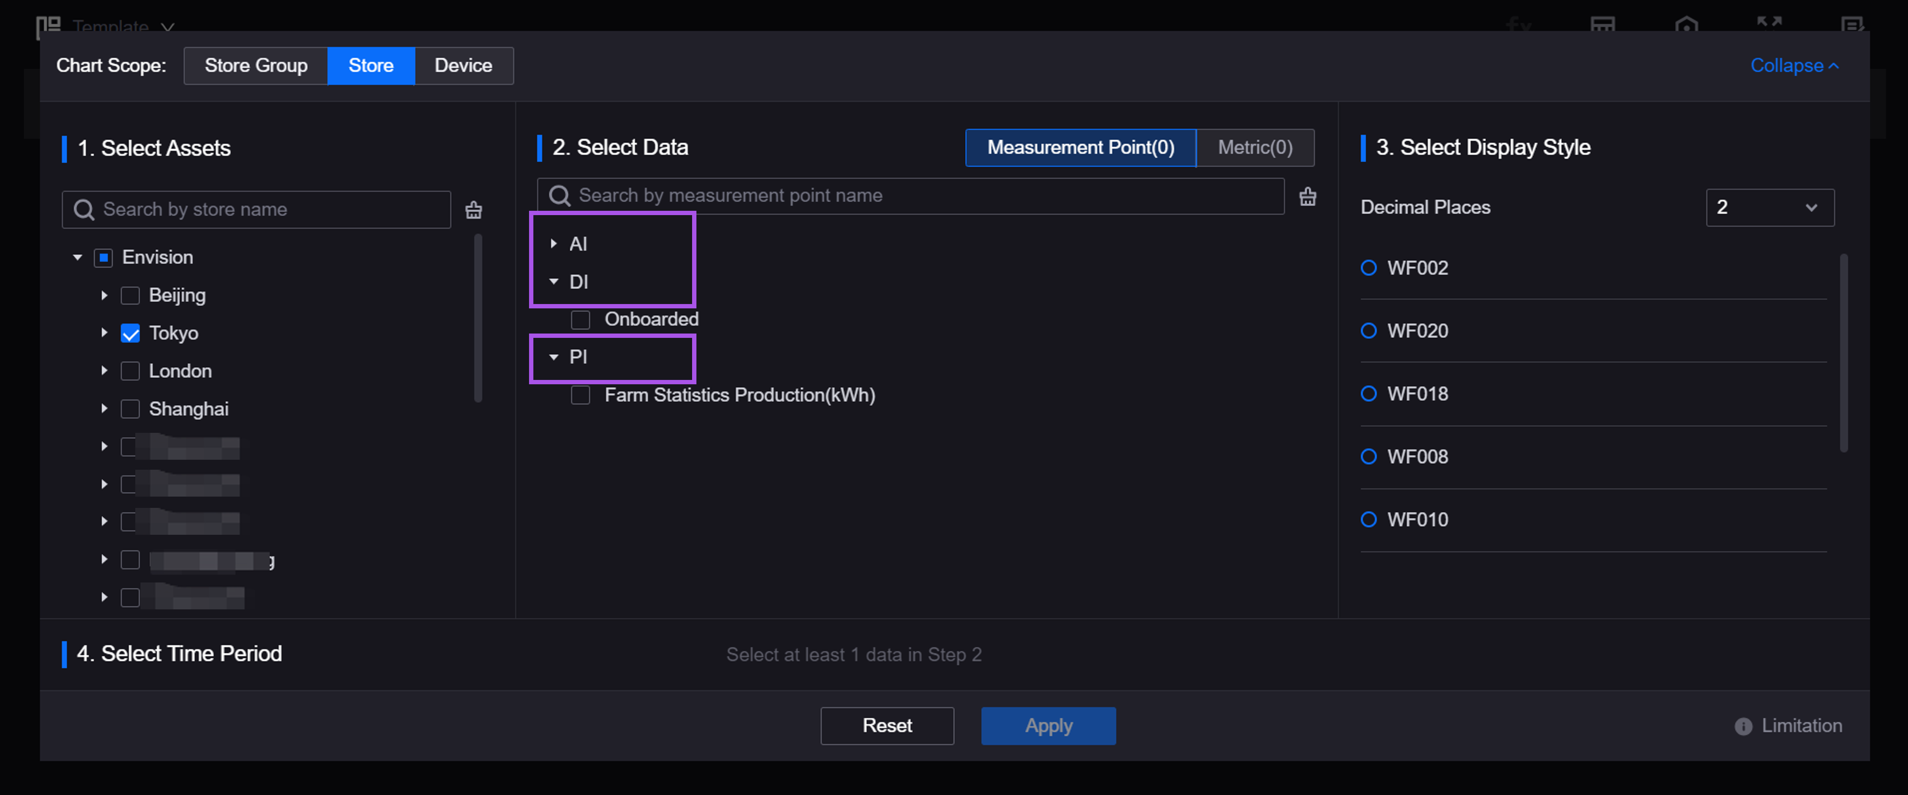This screenshot has height=795, width=1908.
Task: Click the basket icon beside measurement point search
Action: (1307, 196)
